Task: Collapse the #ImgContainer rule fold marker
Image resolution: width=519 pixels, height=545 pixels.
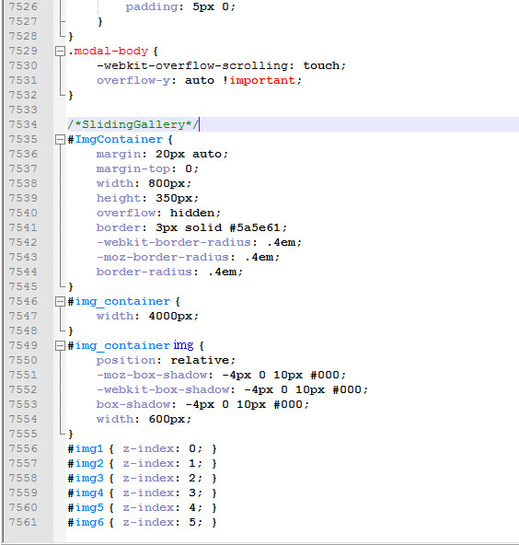Action: tap(60, 139)
